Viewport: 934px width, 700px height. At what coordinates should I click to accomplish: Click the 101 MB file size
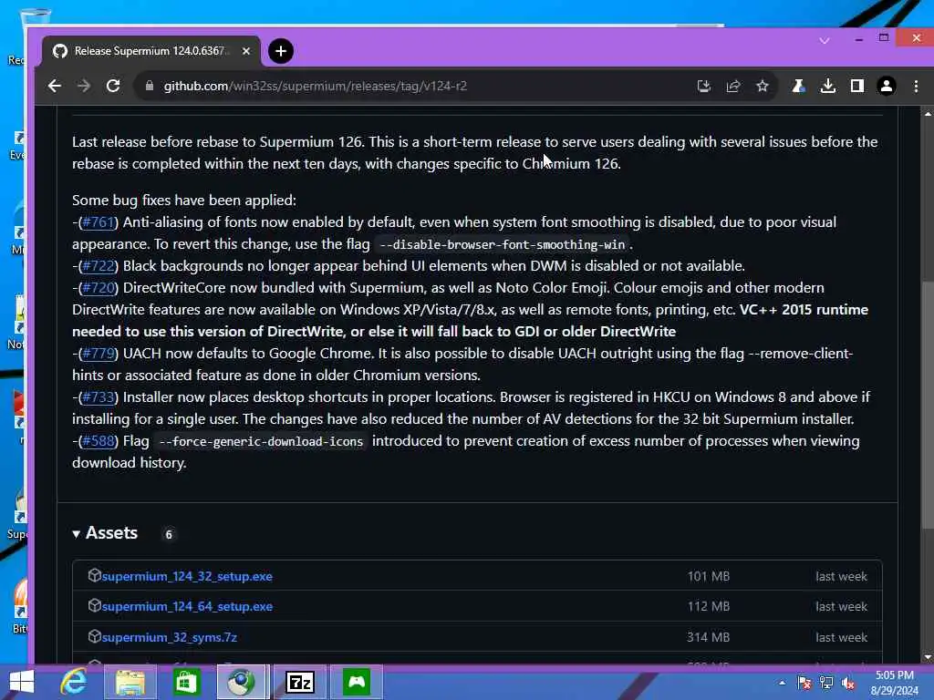(708, 576)
